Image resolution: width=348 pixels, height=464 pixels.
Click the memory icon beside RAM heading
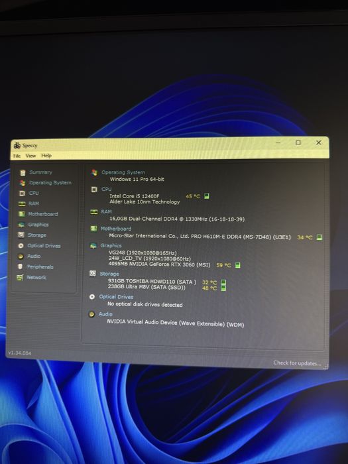click(x=94, y=211)
